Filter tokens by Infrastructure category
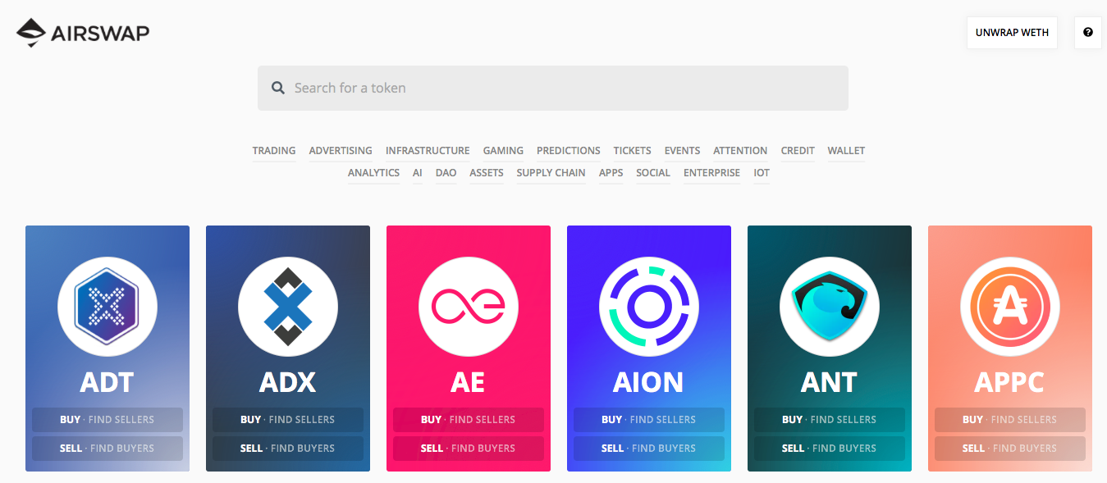 click(x=428, y=151)
